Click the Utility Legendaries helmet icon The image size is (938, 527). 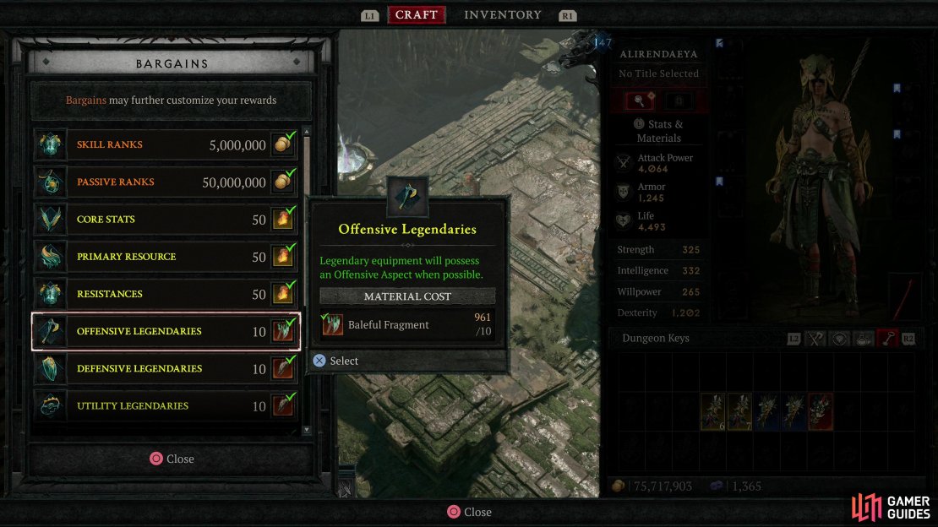tap(50, 405)
